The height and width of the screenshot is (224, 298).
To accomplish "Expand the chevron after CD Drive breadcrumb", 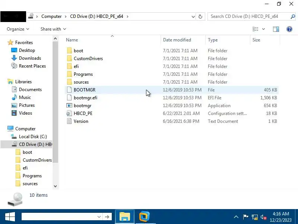I will pyautogui.click(x=127, y=16).
